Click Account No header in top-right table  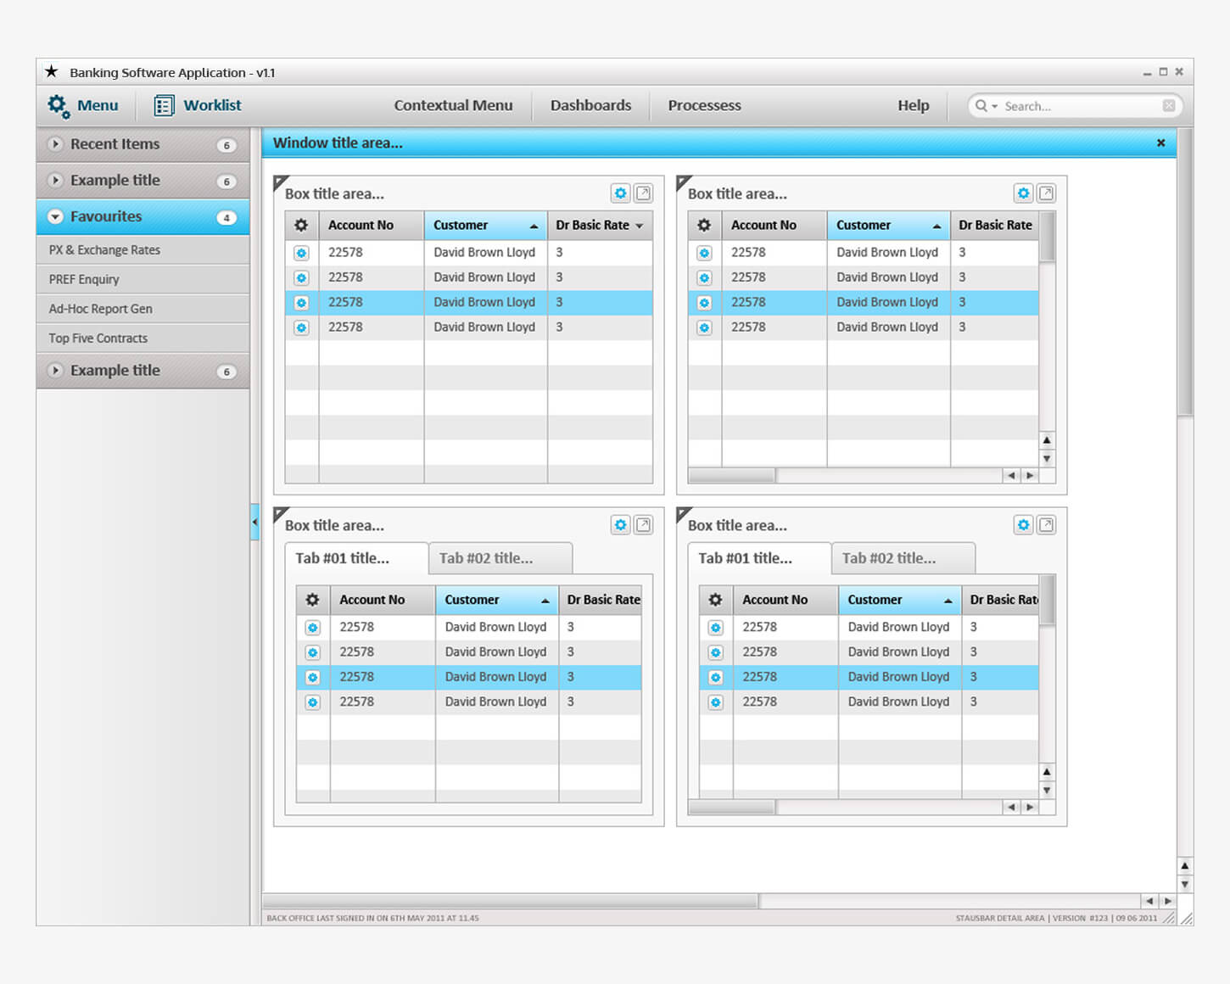point(774,225)
